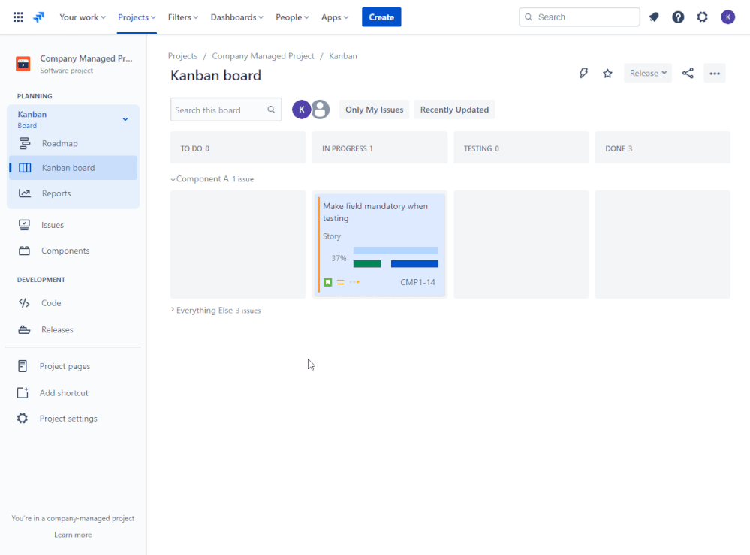Screen dimensions: 750x555
Task: Click Projects breadcrumb link
Action: [x=182, y=56]
